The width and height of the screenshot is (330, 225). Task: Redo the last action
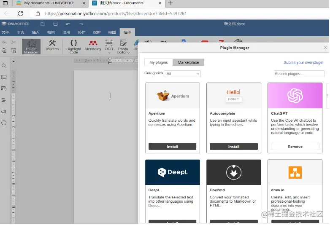click(x=81, y=24)
